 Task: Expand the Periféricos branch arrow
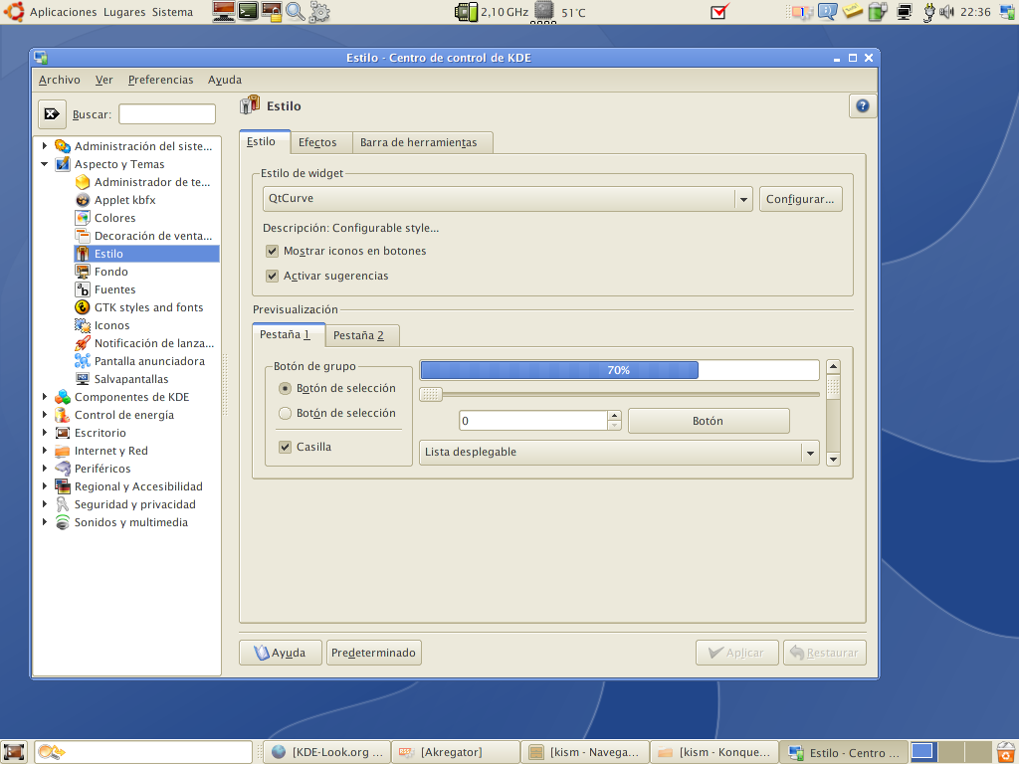44,469
